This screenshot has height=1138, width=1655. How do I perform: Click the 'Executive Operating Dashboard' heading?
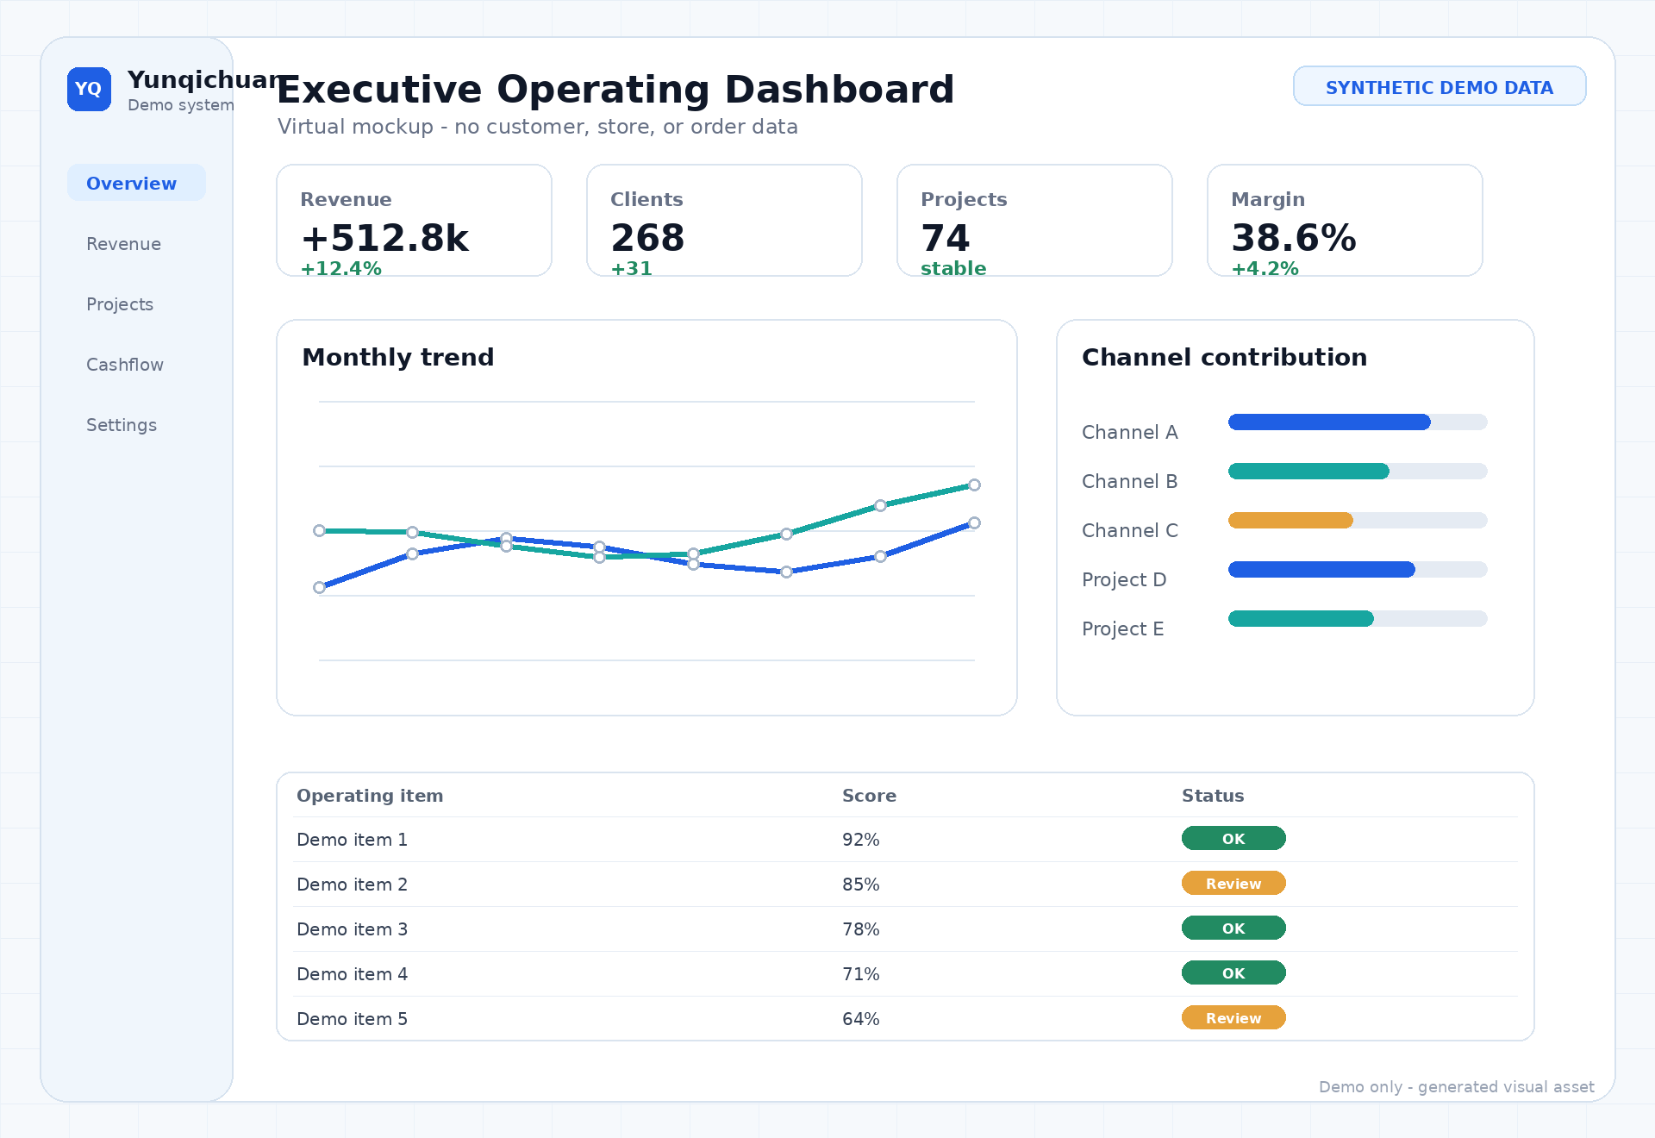pyautogui.click(x=615, y=90)
